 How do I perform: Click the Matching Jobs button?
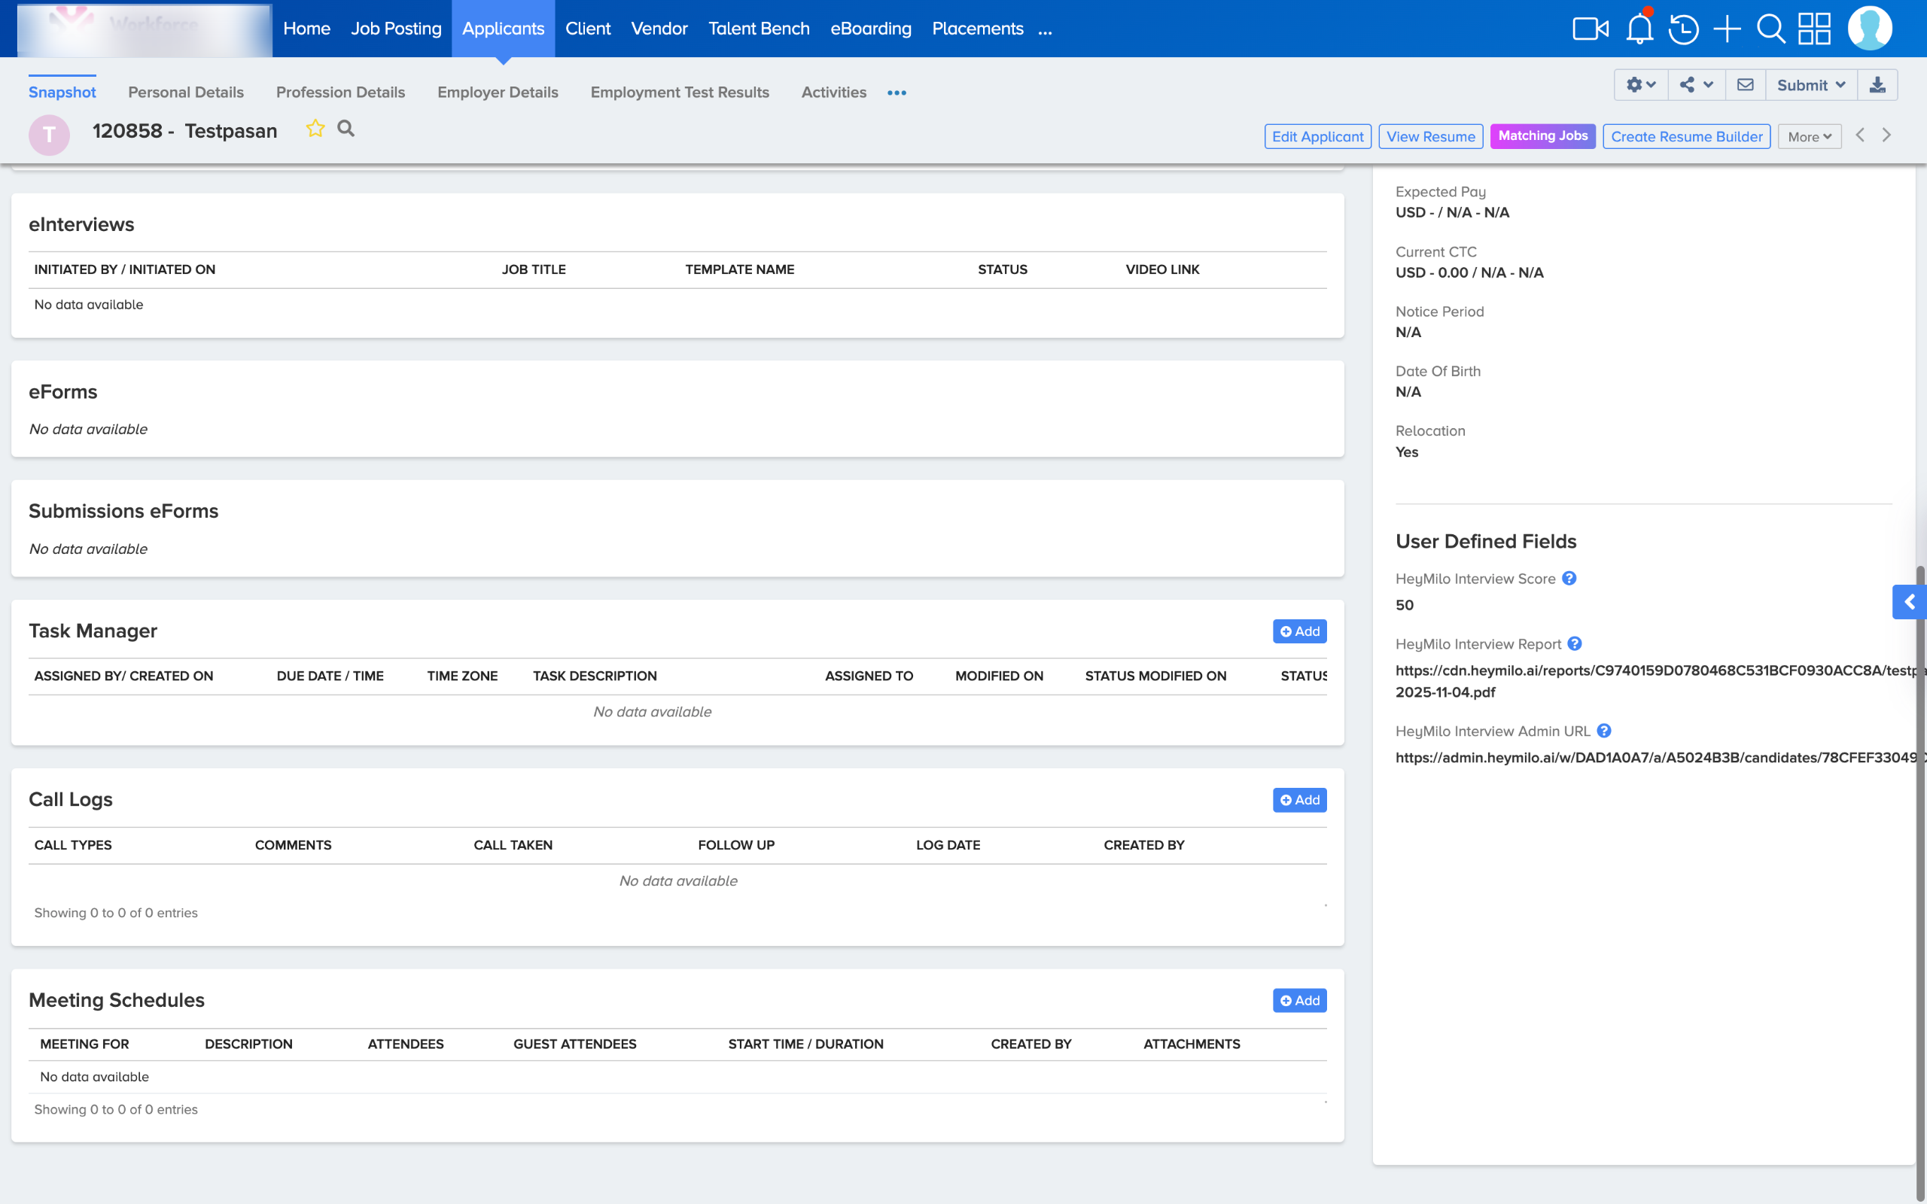1542,136
